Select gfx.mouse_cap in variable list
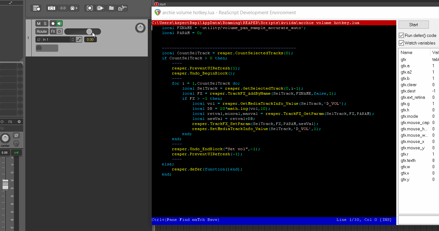 [415, 122]
